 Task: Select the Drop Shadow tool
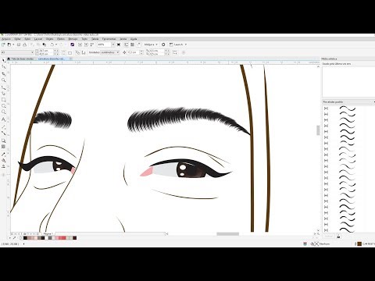(x=4, y=140)
